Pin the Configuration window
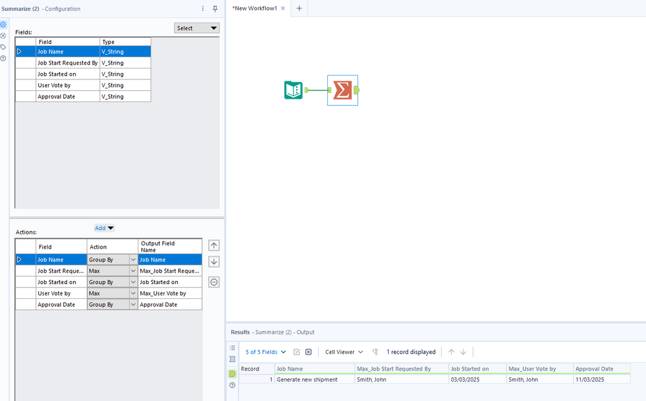 (215, 8)
